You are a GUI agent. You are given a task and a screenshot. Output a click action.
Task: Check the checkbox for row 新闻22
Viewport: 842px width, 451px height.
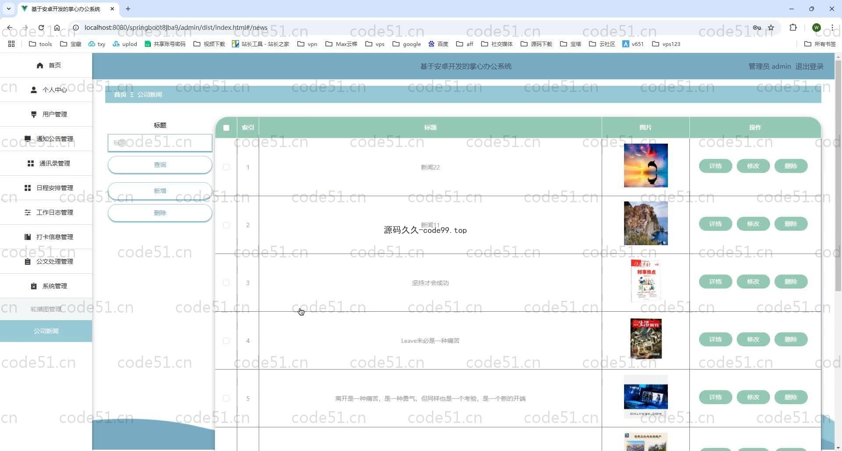tap(226, 167)
